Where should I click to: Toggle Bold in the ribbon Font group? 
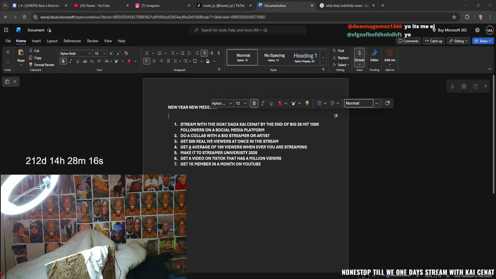coord(63,61)
